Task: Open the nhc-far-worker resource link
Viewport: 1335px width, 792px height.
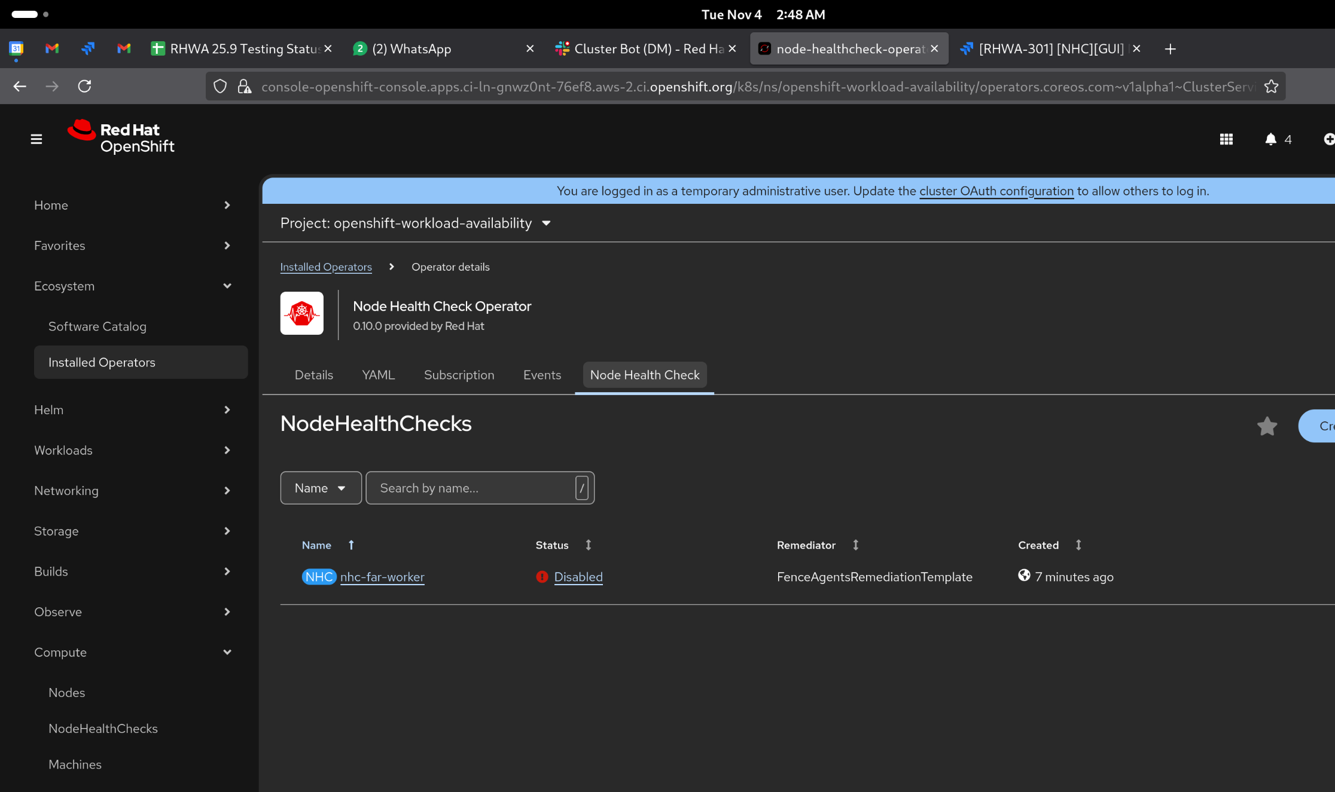Action: click(x=382, y=577)
